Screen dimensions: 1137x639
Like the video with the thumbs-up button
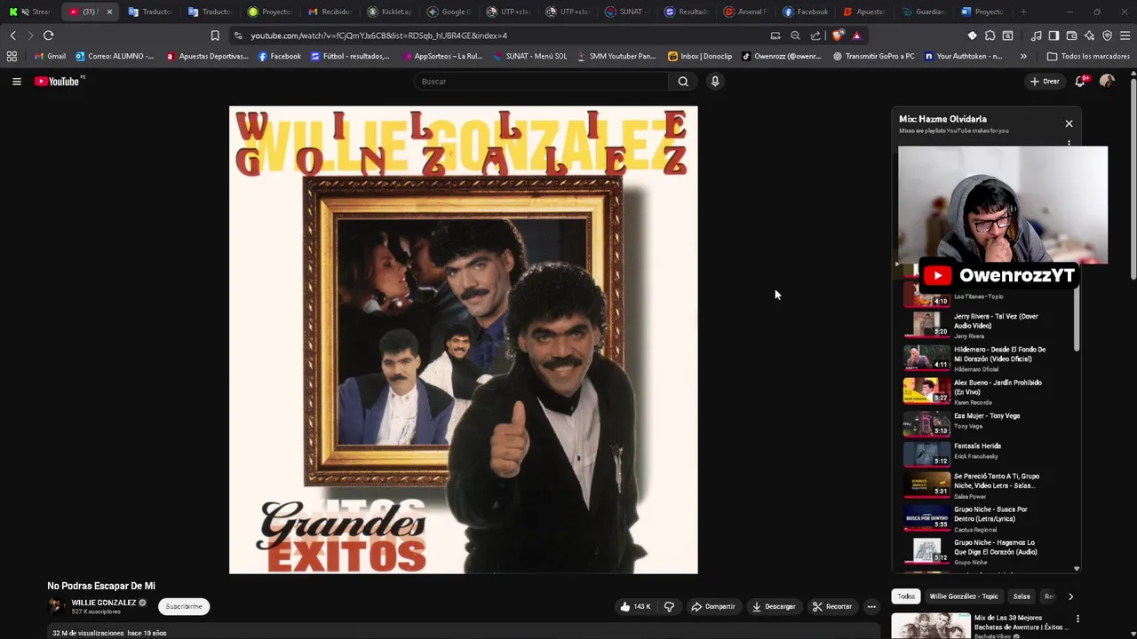pyautogui.click(x=635, y=606)
